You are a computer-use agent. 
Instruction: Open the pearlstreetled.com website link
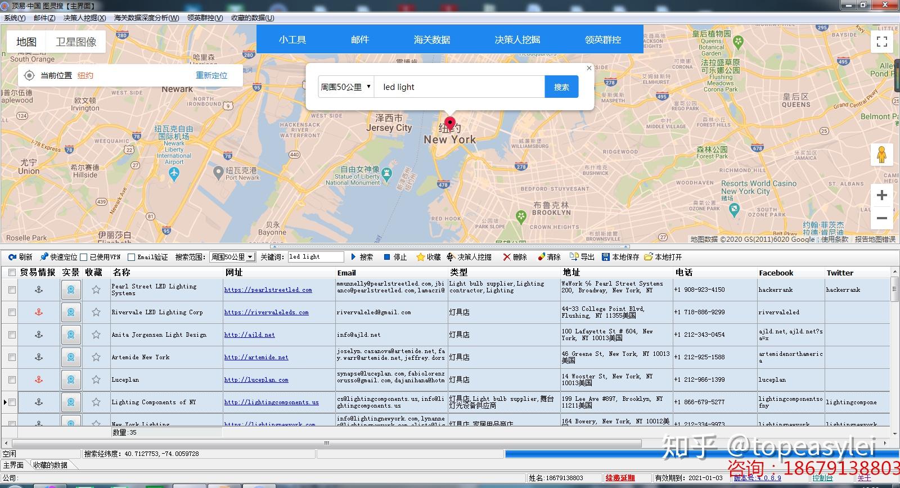(268, 290)
